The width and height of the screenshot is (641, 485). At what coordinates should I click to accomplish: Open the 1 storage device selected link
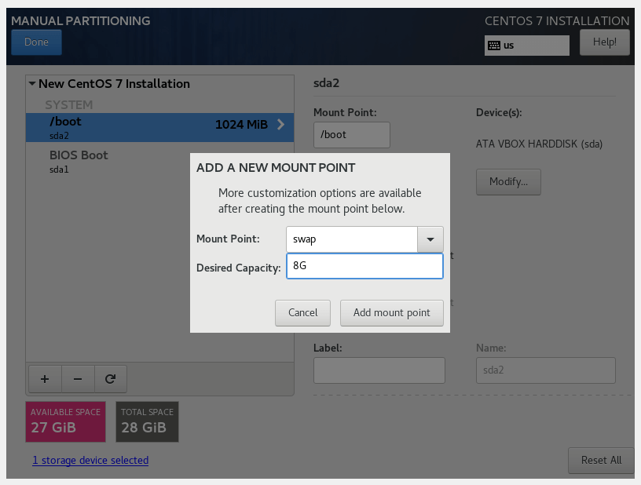pos(90,460)
